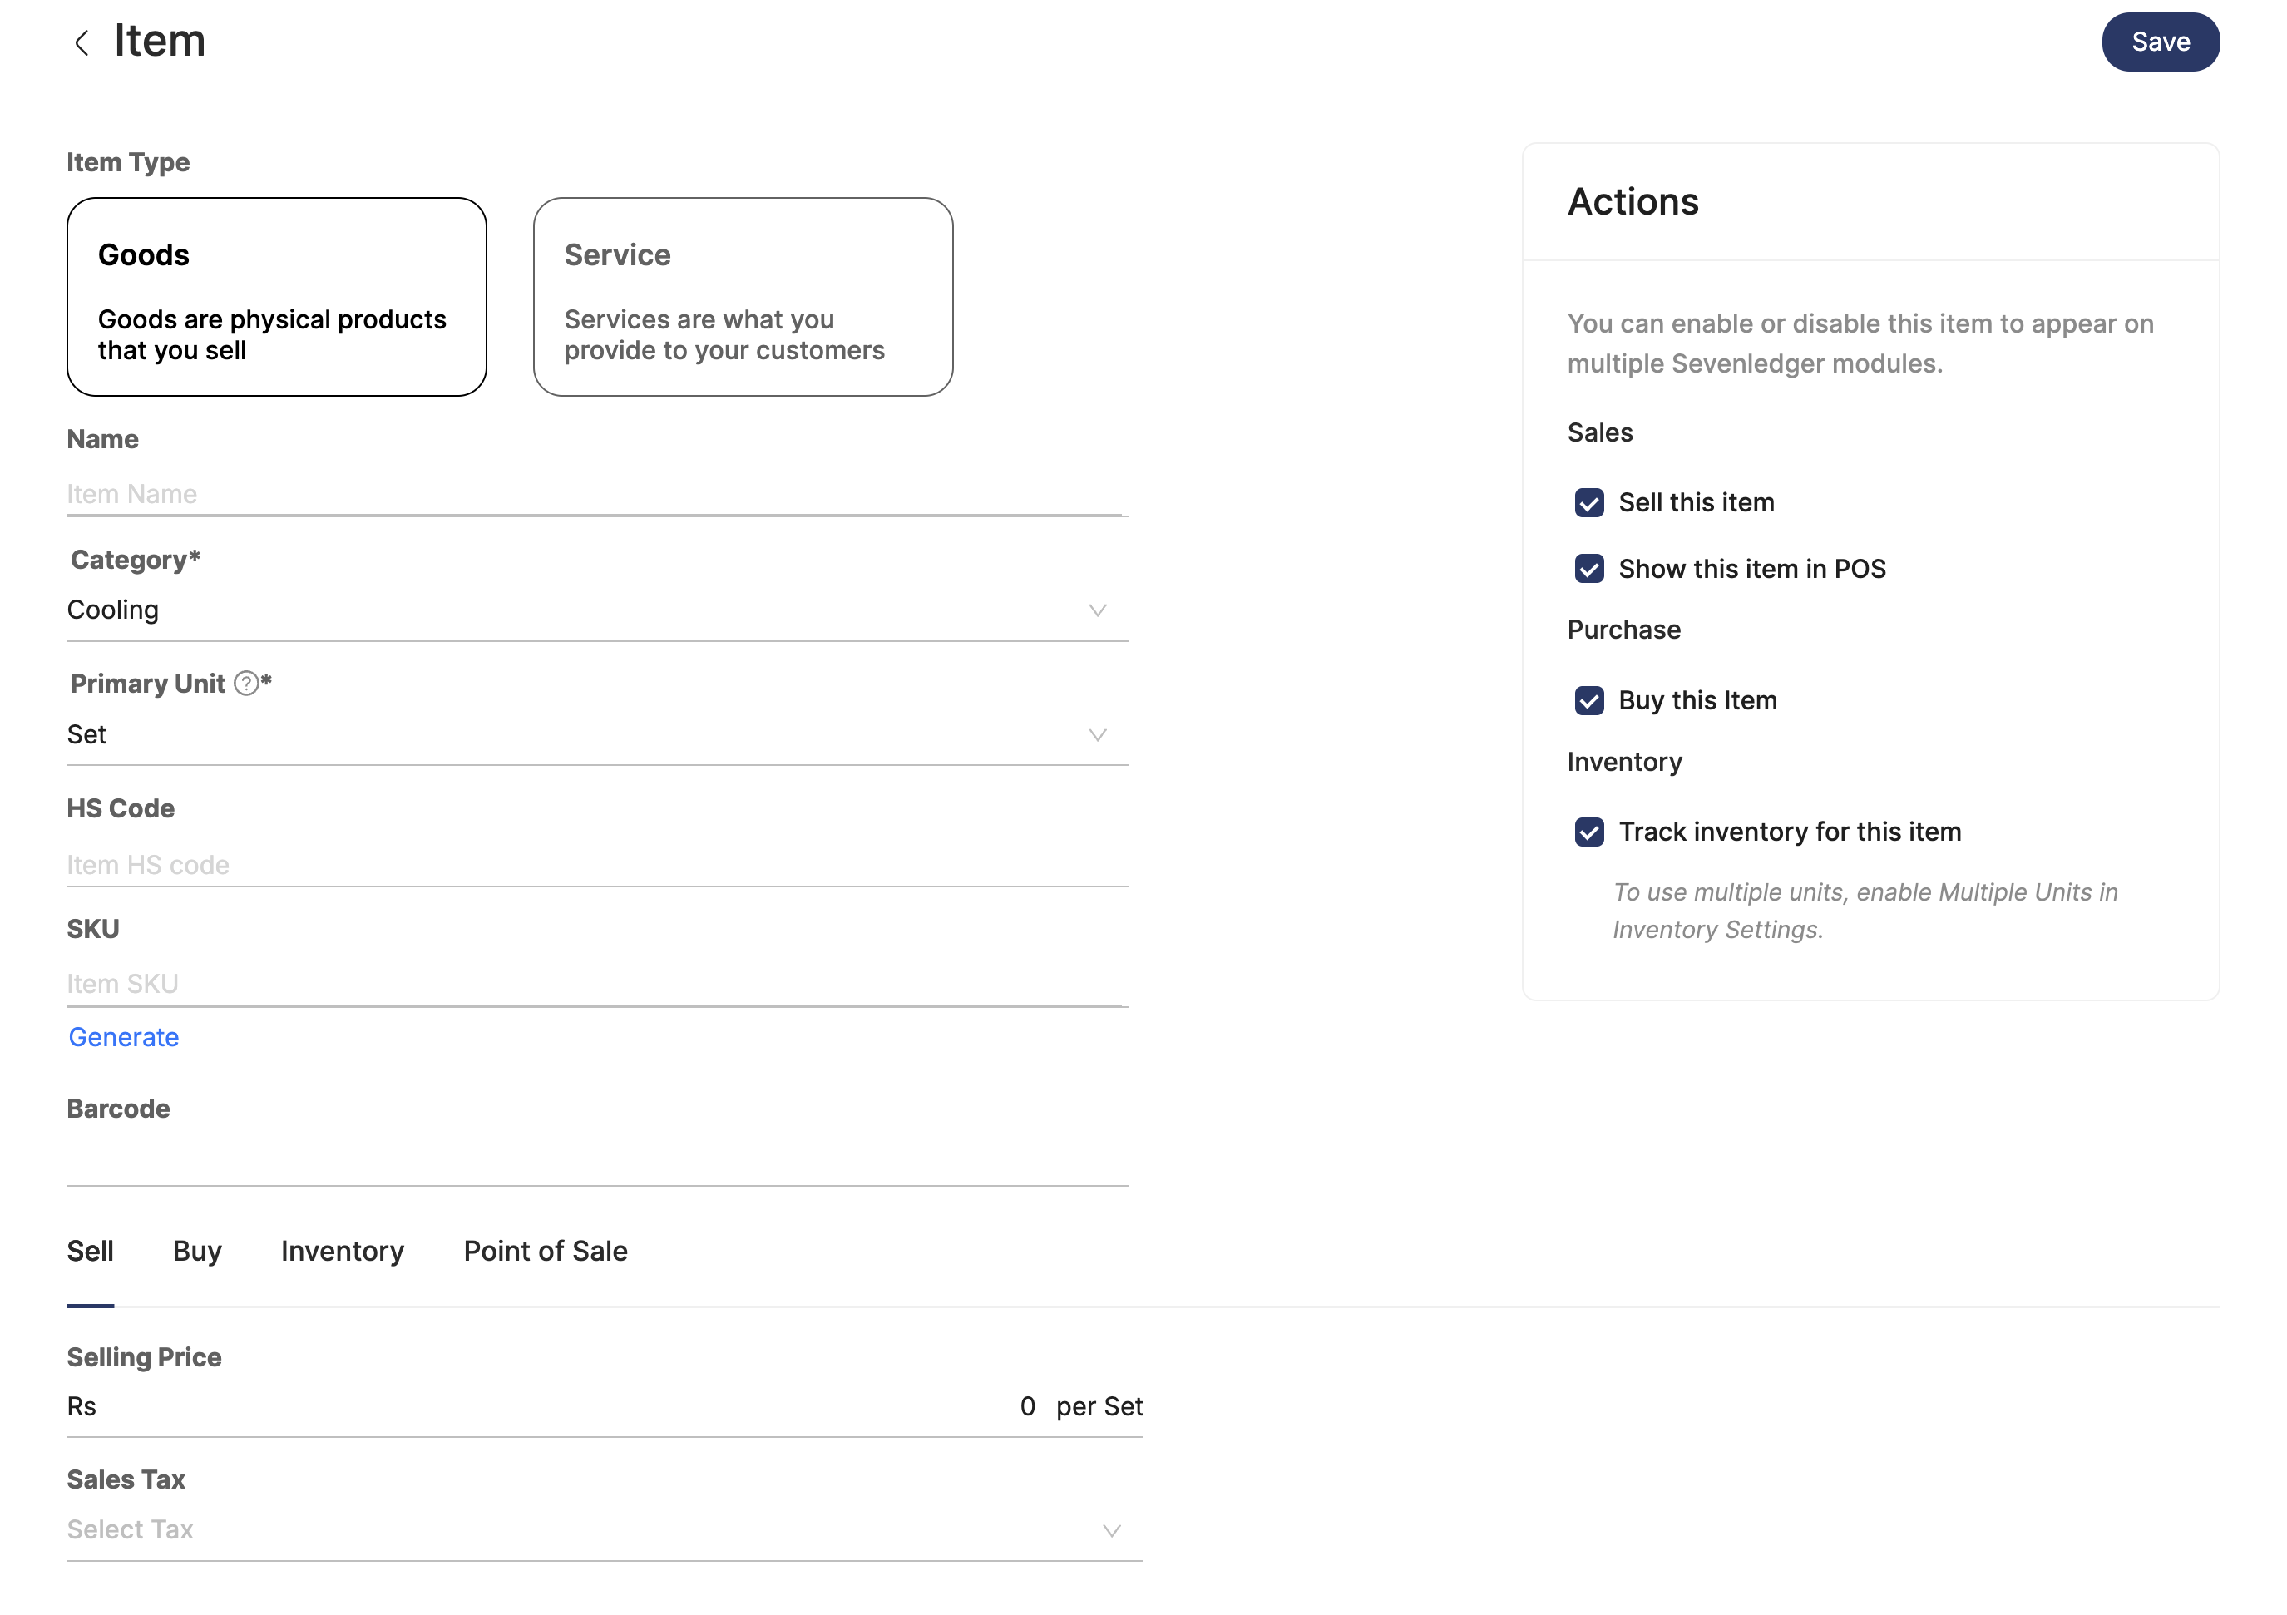2287x1615 pixels.
Task: Disable the Sell this item checkbox
Action: pyautogui.click(x=1590, y=503)
